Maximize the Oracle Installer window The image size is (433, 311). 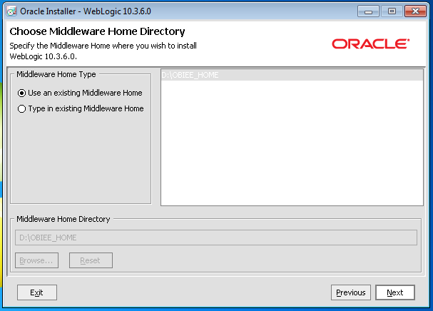coord(392,11)
